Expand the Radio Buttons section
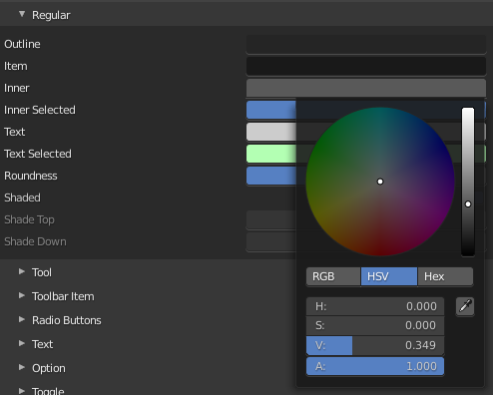Image resolution: width=493 pixels, height=395 pixels. pyautogui.click(x=22, y=319)
